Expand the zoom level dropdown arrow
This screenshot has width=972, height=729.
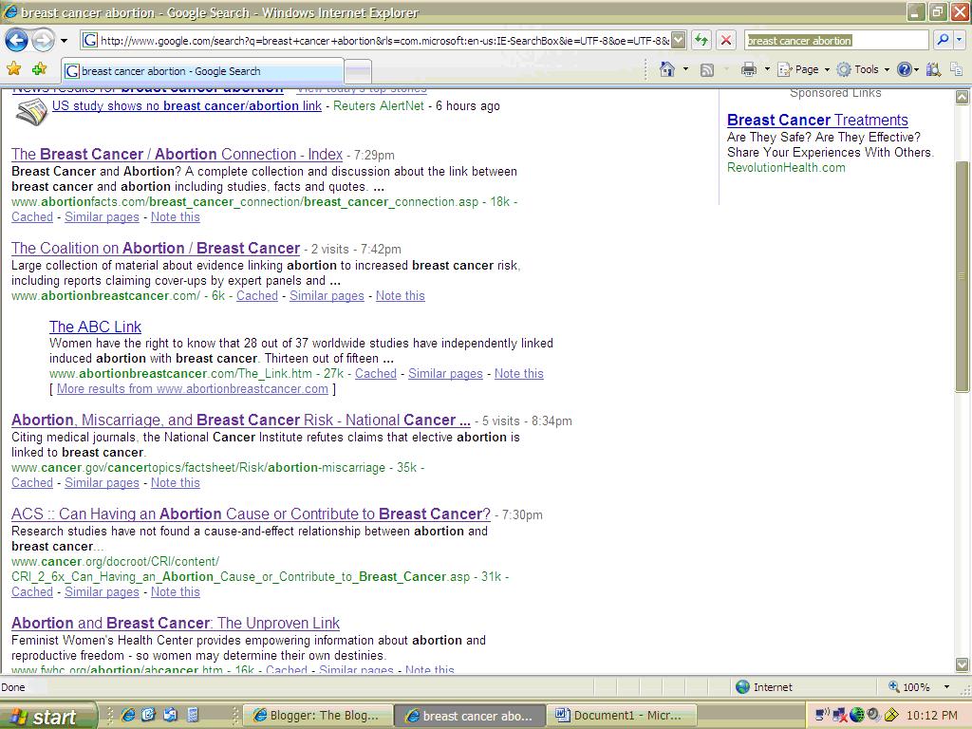[x=946, y=687]
